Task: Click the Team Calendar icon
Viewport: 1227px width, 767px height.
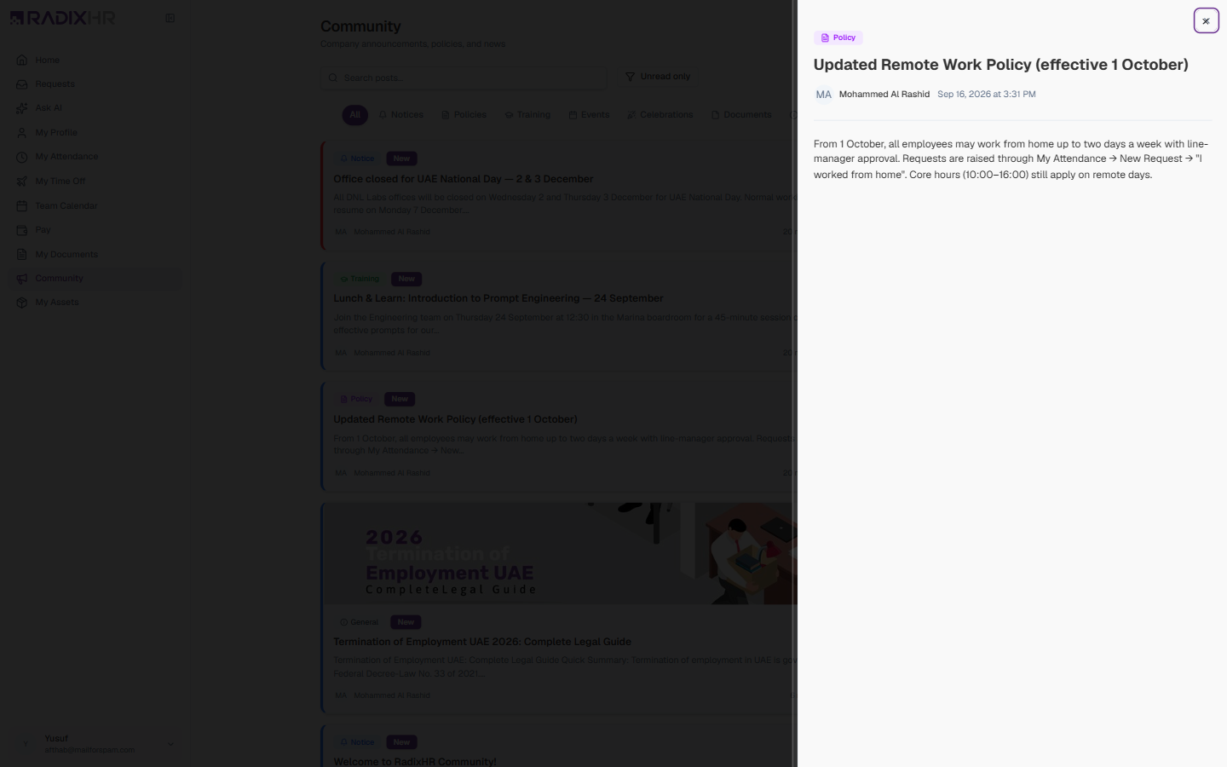Action: click(22, 206)
